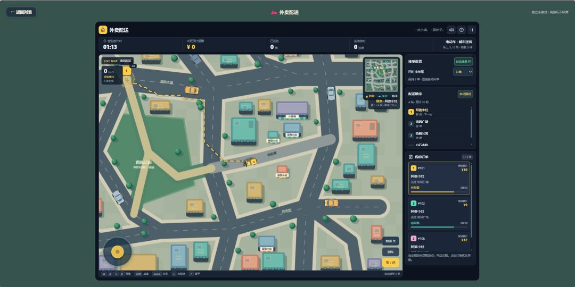This screenshot has height=287, width=575.
Task: Open order card #101
Action: pos(439,178)
